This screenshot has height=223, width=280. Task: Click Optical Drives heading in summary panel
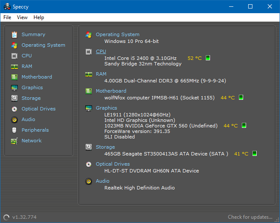tap(113, 164)
